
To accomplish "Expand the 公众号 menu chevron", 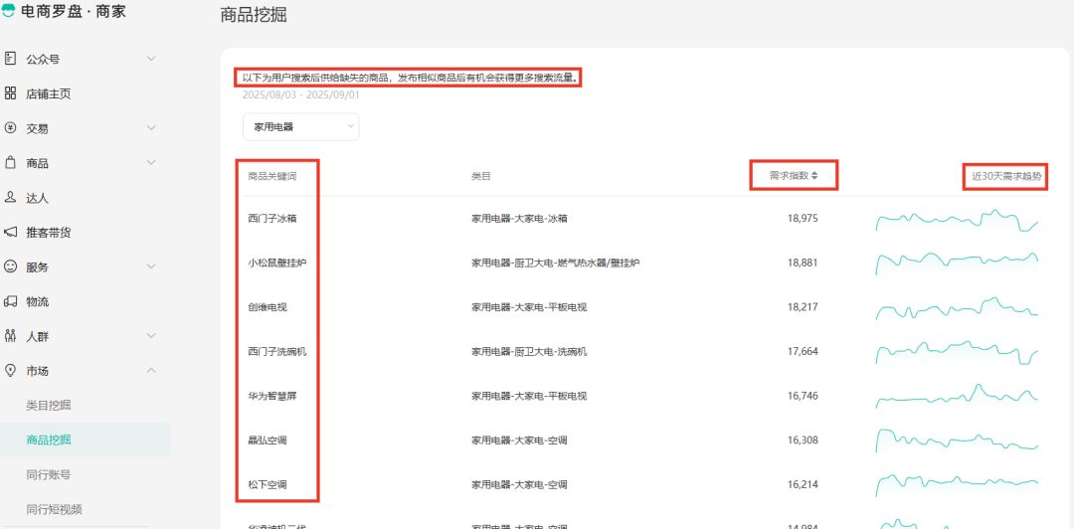I will 151,59.
